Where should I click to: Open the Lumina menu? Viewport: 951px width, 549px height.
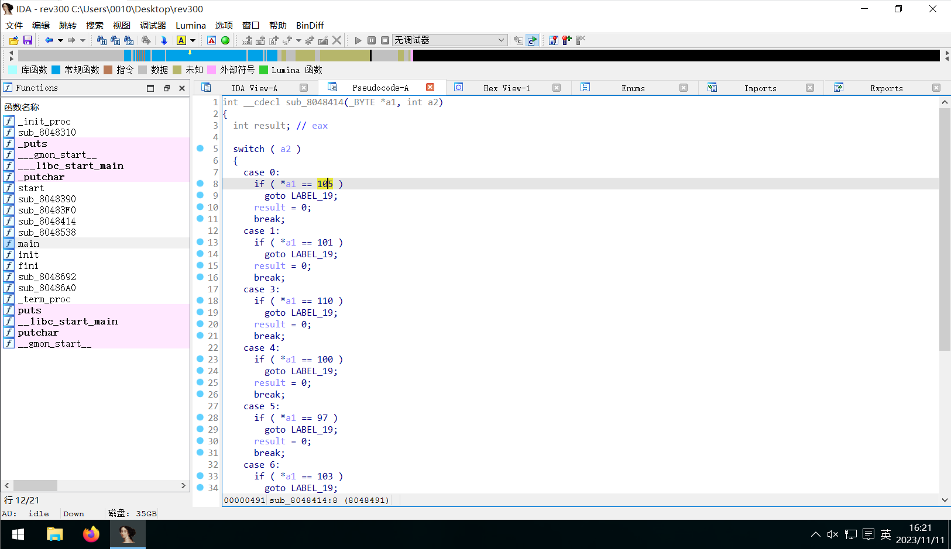tap(190, 25)
